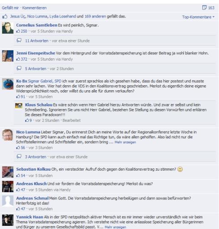Open the 169 anderen likes list
The image size is (219, 229).
tap(95, 16)
